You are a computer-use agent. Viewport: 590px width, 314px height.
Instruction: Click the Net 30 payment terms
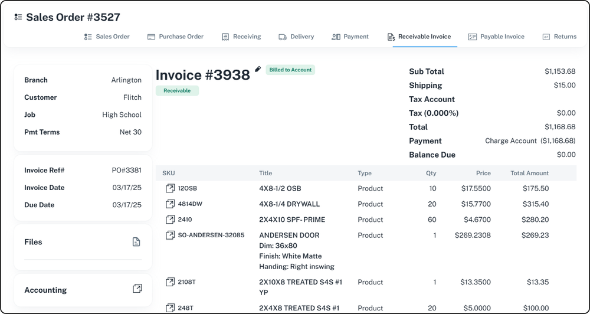pos(130,132)
